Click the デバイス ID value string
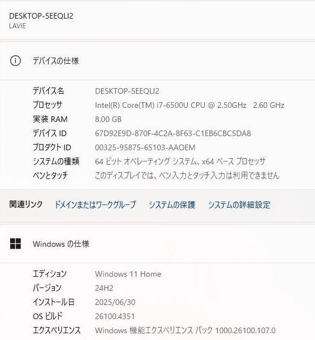 [x=173, y=133]
